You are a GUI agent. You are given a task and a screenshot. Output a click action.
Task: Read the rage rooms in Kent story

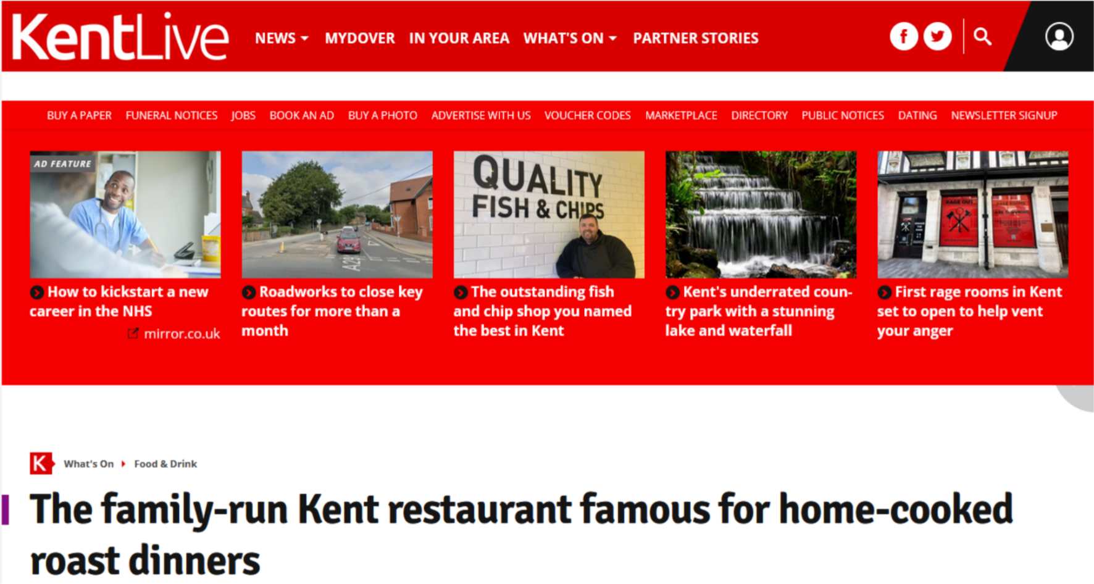(970, 311)
